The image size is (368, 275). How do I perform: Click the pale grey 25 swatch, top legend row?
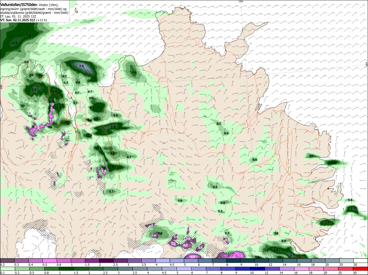[346, 261]
